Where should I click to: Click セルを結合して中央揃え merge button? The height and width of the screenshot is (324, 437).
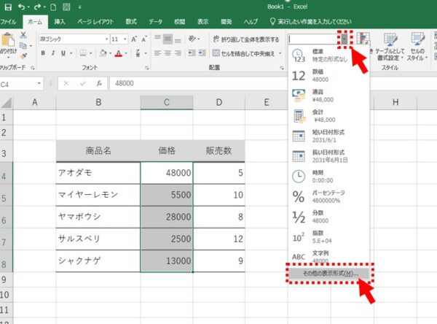[x=244, y=53]
